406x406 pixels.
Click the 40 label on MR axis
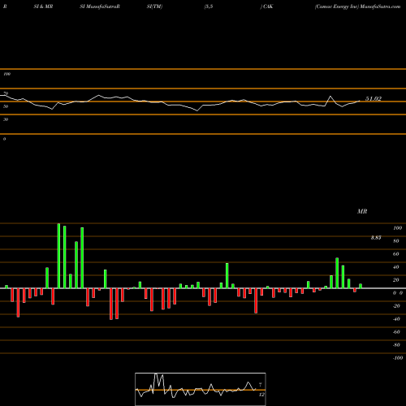pyautogui.click(x=396, y=267)
